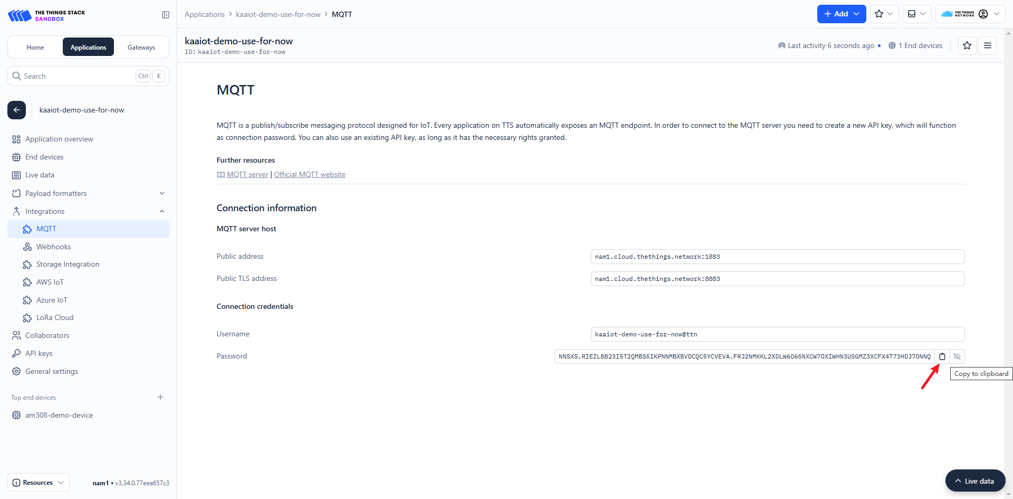Bookmark this application with the star button
The height and width of the screenshot is (499, 1013).
pos(967,45)
